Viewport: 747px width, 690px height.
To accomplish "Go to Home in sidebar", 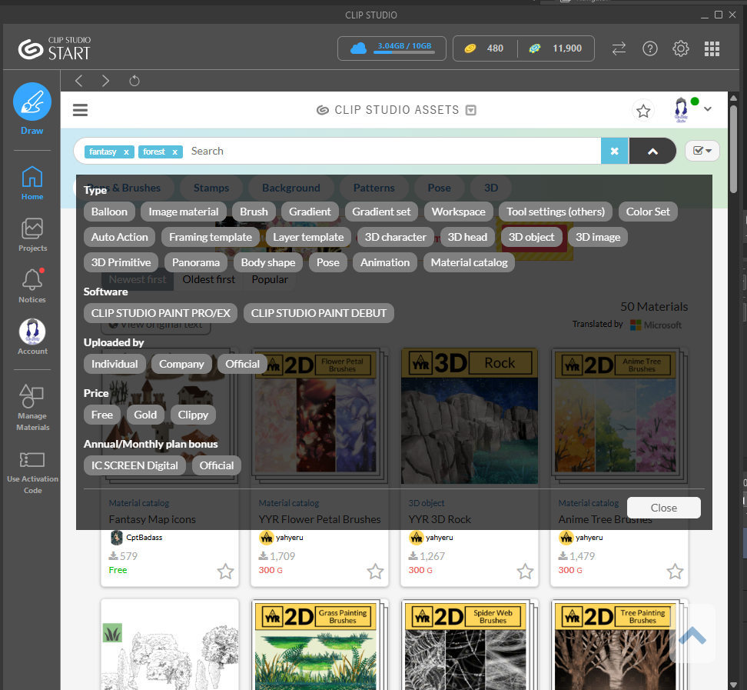I will point(32,182).
